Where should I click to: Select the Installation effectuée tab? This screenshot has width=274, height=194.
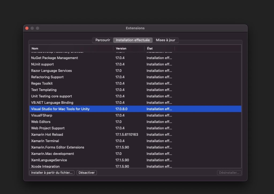click(x=133, y=40)
